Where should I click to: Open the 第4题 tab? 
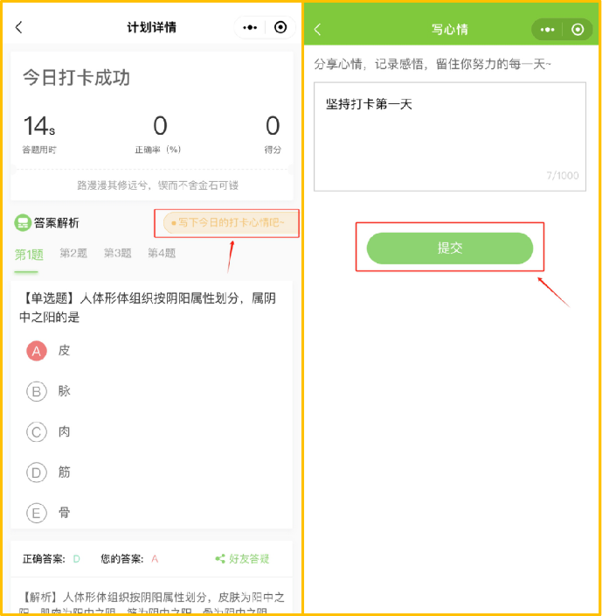tap(162, 254)
